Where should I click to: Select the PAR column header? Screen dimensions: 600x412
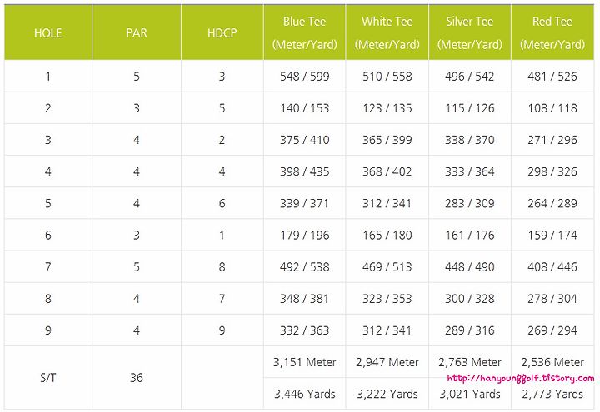pyautogui.click(x=137, y=32)
